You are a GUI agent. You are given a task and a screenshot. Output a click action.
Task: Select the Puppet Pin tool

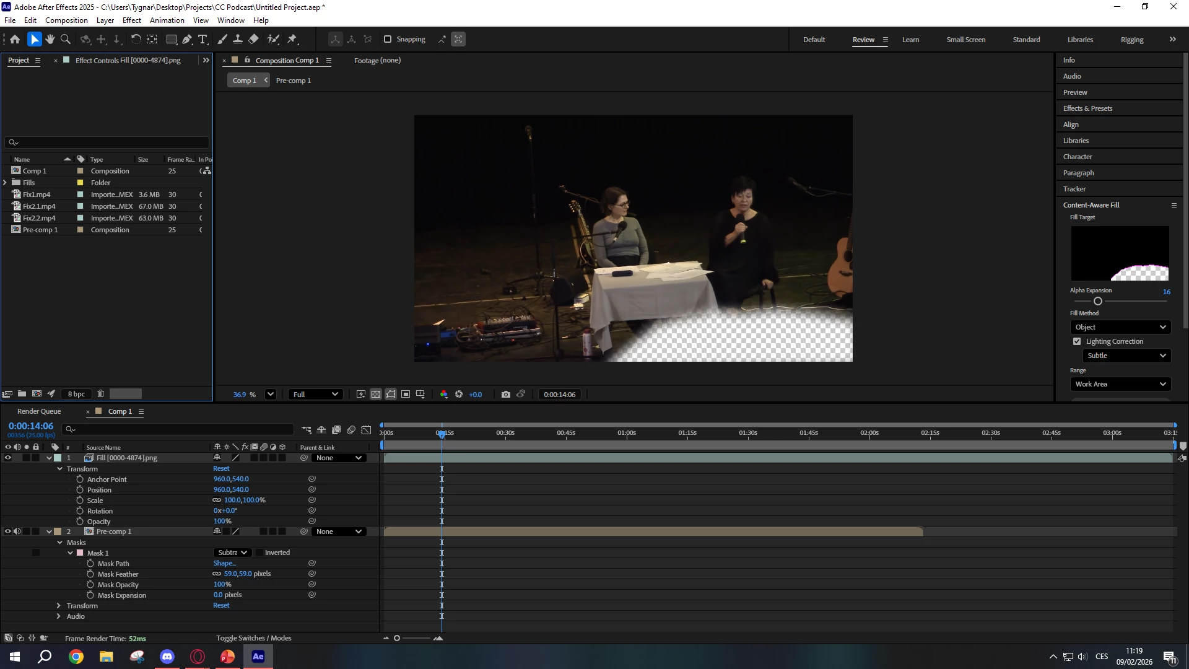point(292,39)
